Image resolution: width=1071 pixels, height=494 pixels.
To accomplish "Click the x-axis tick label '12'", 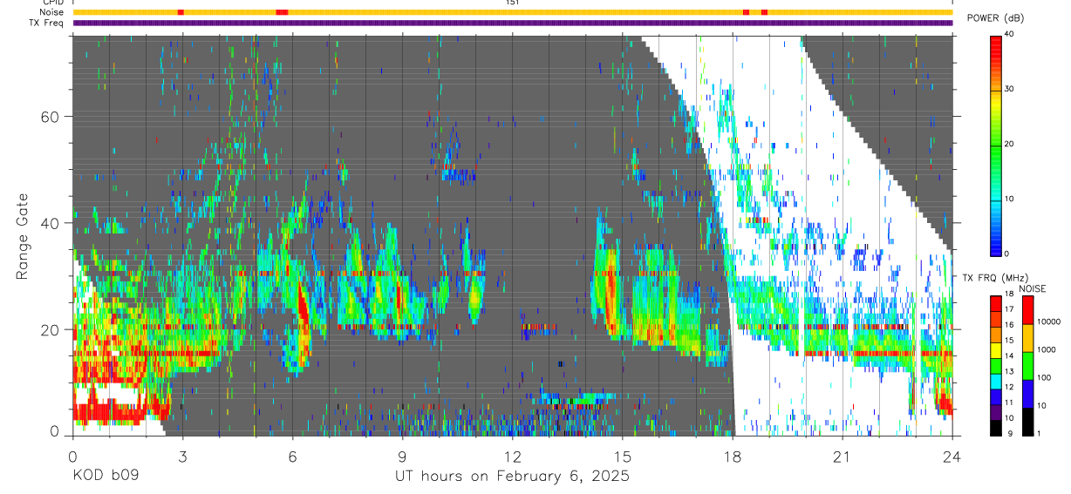I will (x=513, y=457).
